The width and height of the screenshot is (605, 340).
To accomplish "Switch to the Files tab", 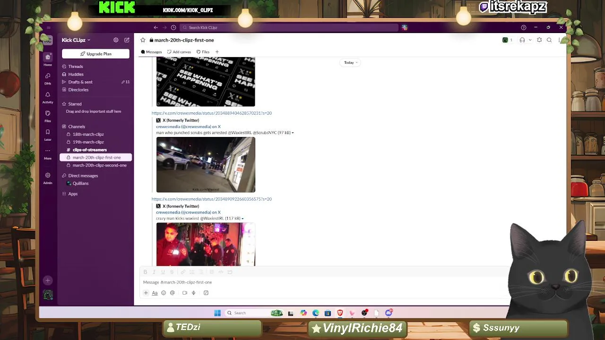I will click(203, 52).
